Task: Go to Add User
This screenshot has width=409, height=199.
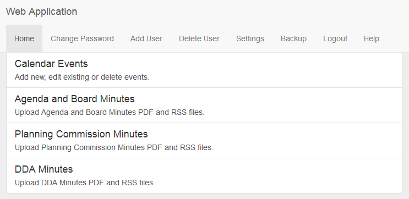Action: (x=146, y=38)
